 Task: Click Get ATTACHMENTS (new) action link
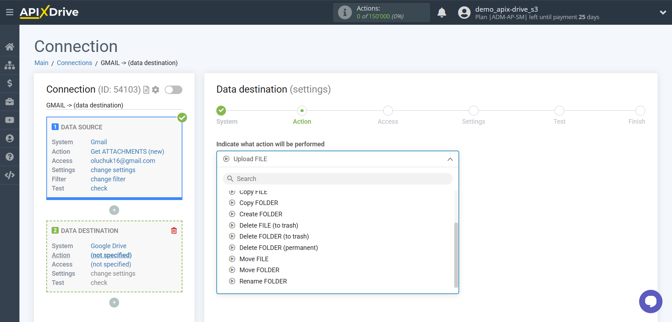127,152
